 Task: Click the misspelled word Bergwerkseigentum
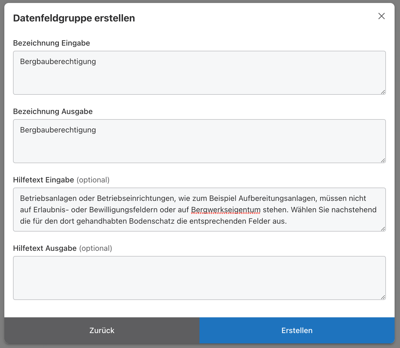(225, 210)
